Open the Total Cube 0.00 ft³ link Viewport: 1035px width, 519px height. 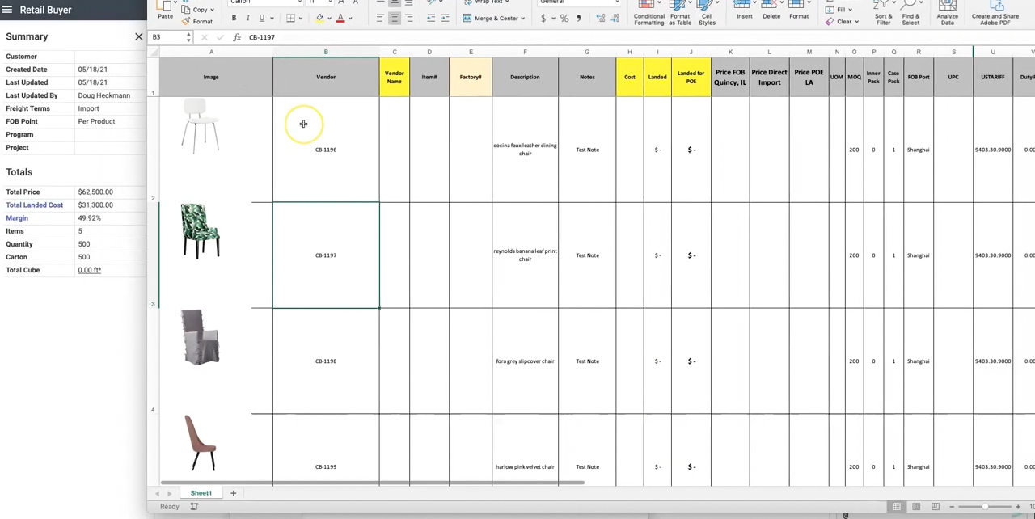[89, 270]
